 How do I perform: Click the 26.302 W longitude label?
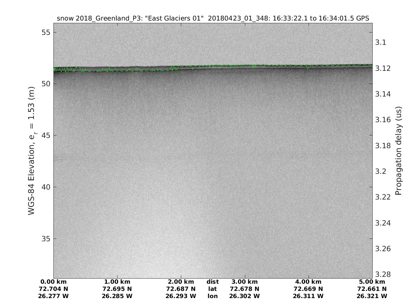[x=245, y=296]
